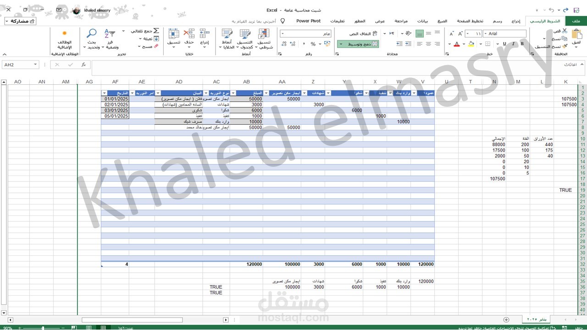Screen dimensions: 587x330
Task: Switch to View (عرض) tab
Action: (x=380, y=21)
